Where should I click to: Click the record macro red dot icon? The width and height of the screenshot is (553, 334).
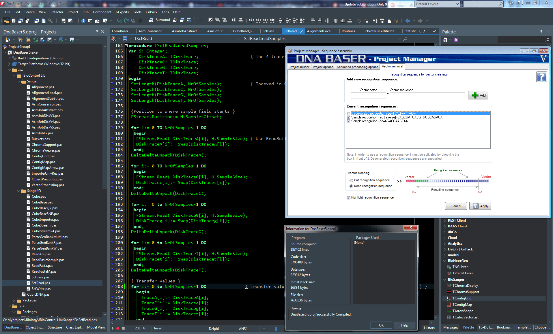pos(118,328)
